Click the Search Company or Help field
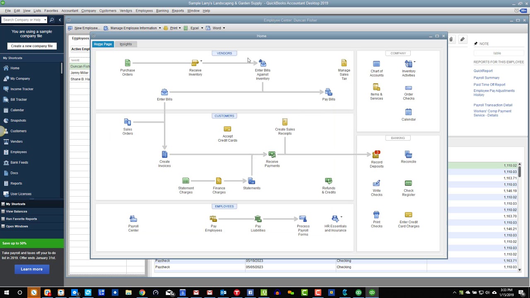 [x=22, y=20]
